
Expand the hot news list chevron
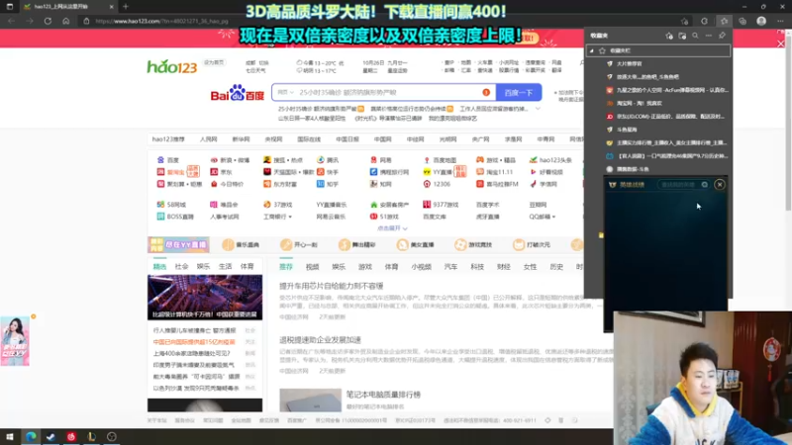tap(538, 109)
